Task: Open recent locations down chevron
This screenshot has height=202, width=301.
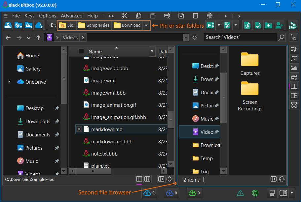Action: click(x=29, y=38)
